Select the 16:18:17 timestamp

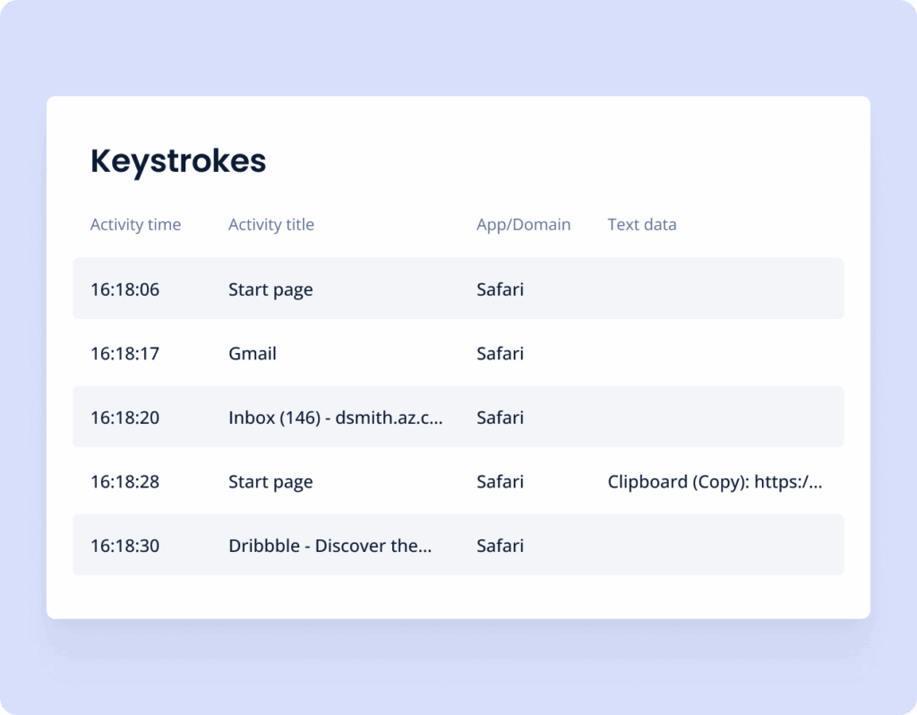(x=124, y=353)
